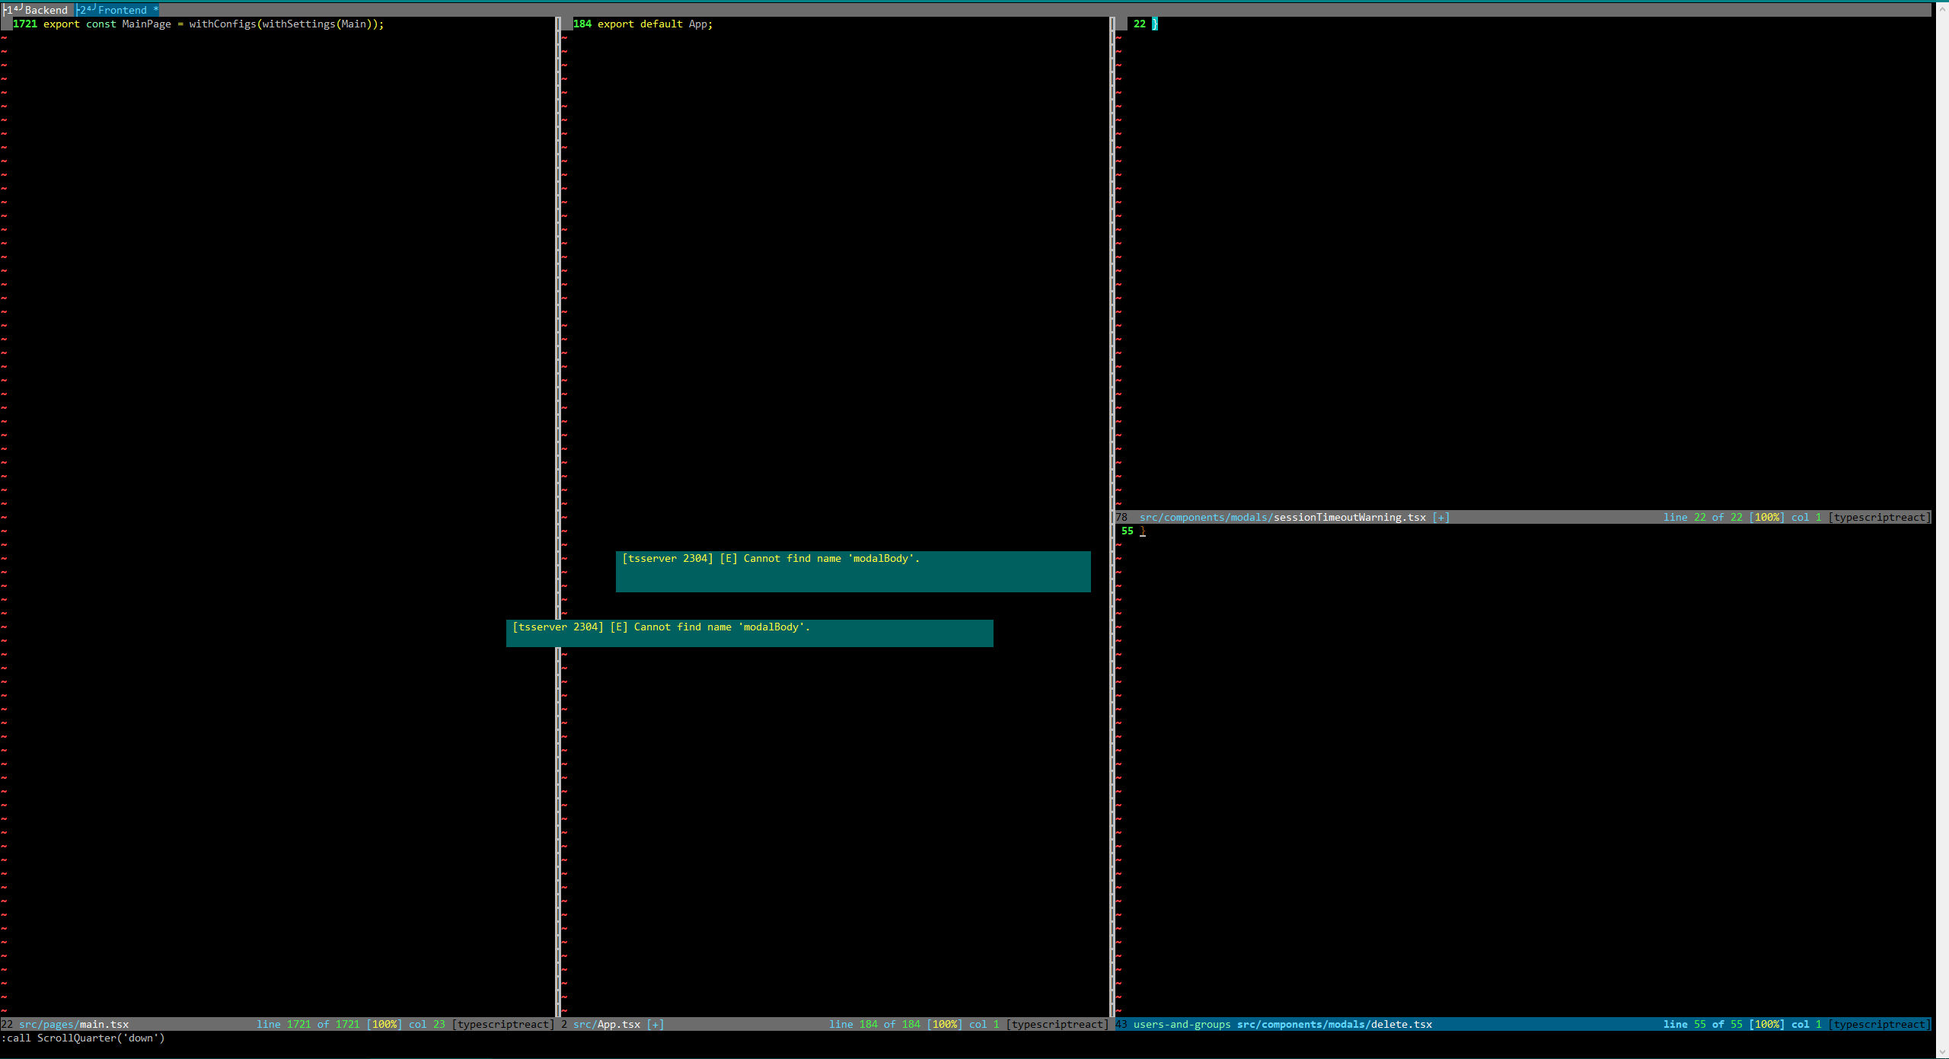
Task: Click the [100%] scroll indicator for App.tsx
Action: [943, 1024]
